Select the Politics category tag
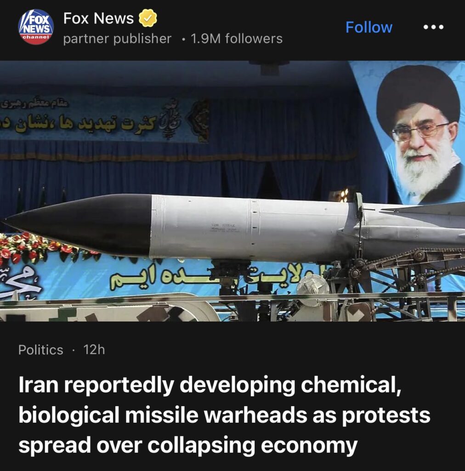 (x=40, y=350)
